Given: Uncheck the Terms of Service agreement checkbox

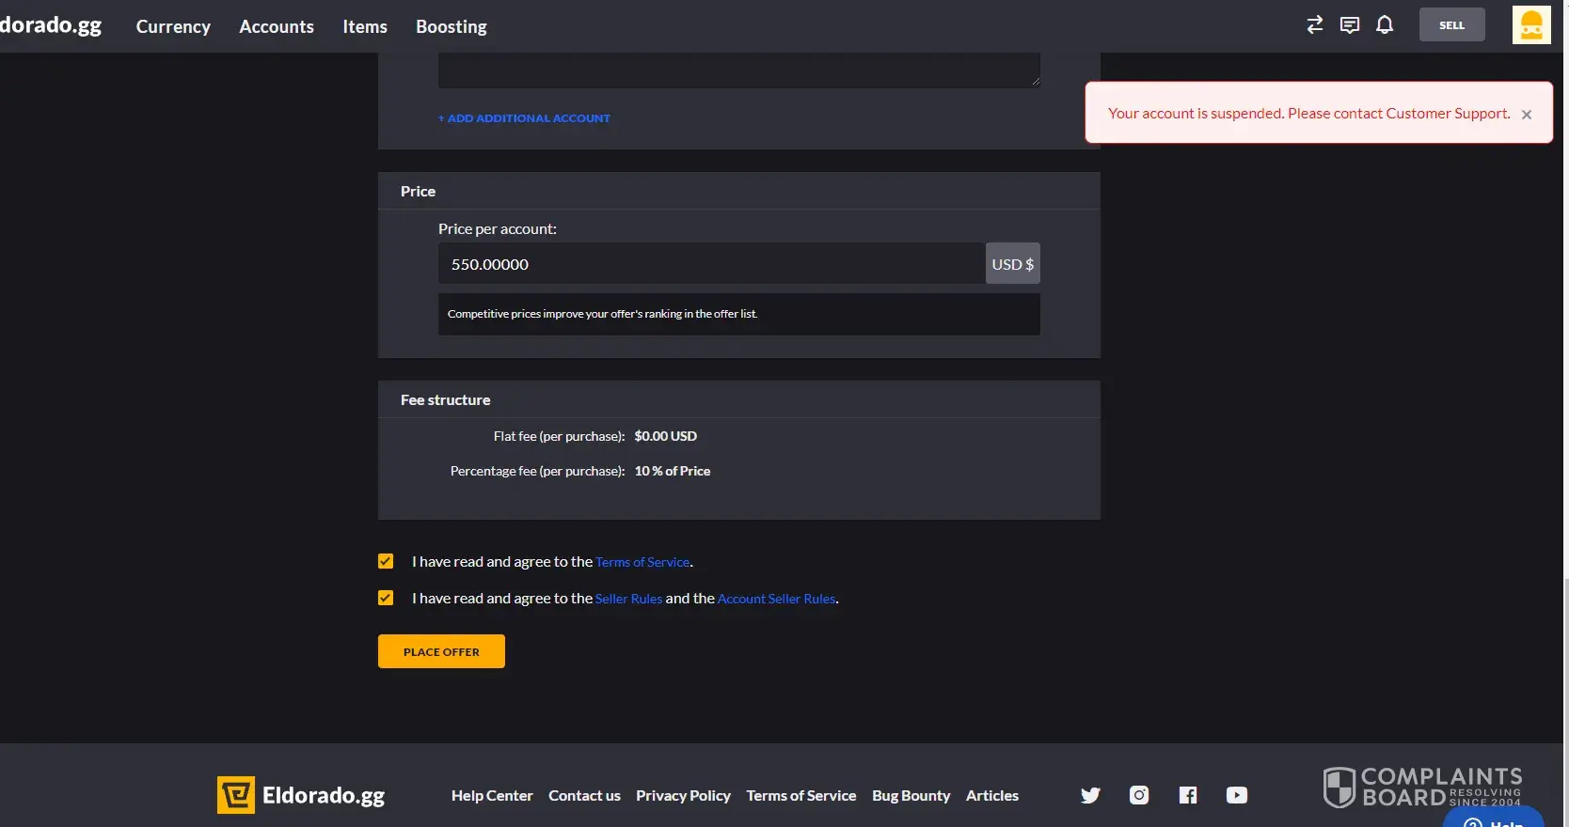Looking at the screenshot, I should pyautogui.click(x=386, y=561).
